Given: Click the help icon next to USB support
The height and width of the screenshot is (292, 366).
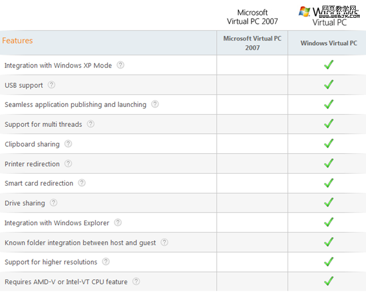Looking at the screenshot, I should 51,85.
